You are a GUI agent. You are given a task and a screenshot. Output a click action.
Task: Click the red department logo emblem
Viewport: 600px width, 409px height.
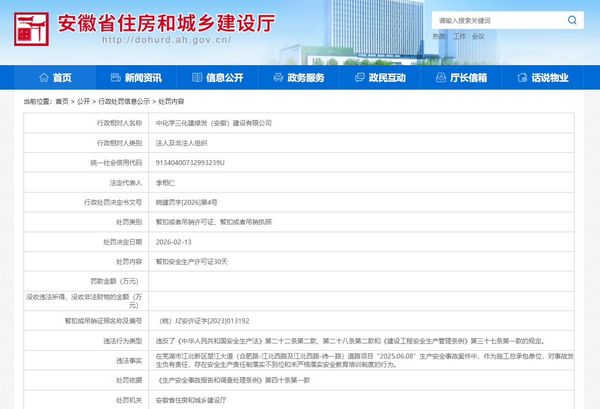pos(31,29)
